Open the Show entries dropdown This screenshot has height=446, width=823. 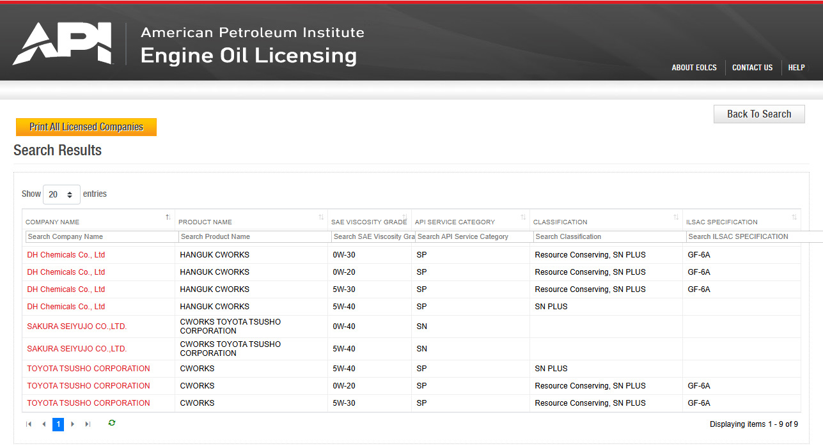click(61, 194)
